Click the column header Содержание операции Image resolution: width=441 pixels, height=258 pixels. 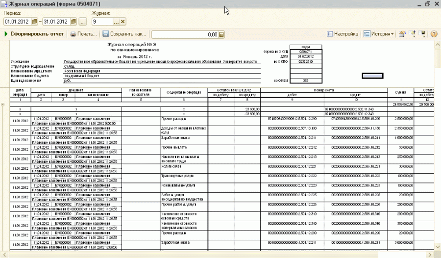184,92
